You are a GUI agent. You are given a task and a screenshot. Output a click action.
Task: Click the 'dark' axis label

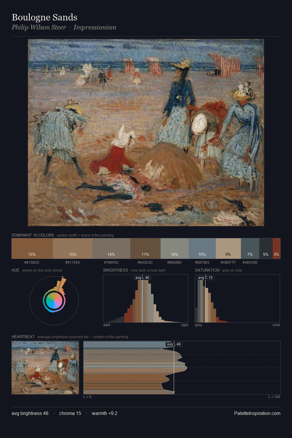click(x=107, y=325)
